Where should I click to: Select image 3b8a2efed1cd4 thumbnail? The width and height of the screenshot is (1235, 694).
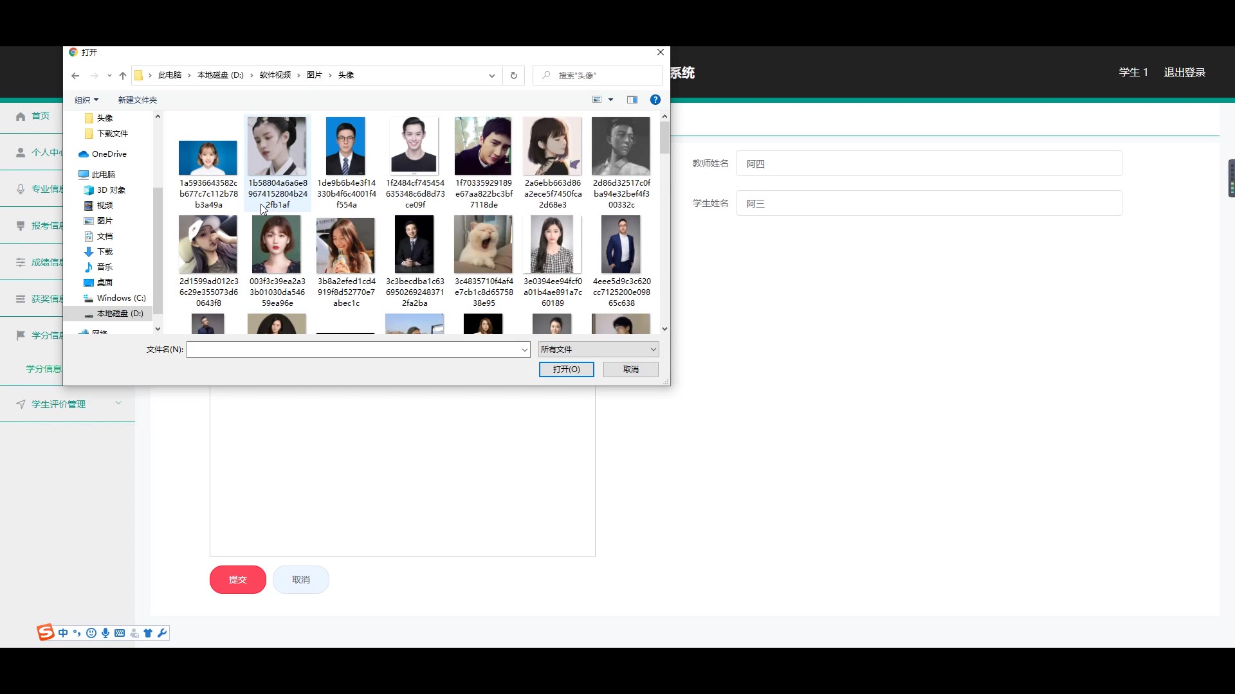tap(345, 245)
